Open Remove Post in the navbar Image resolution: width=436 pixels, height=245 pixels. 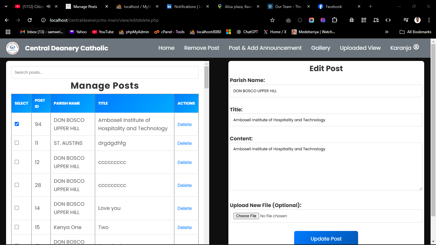(202, 48)
